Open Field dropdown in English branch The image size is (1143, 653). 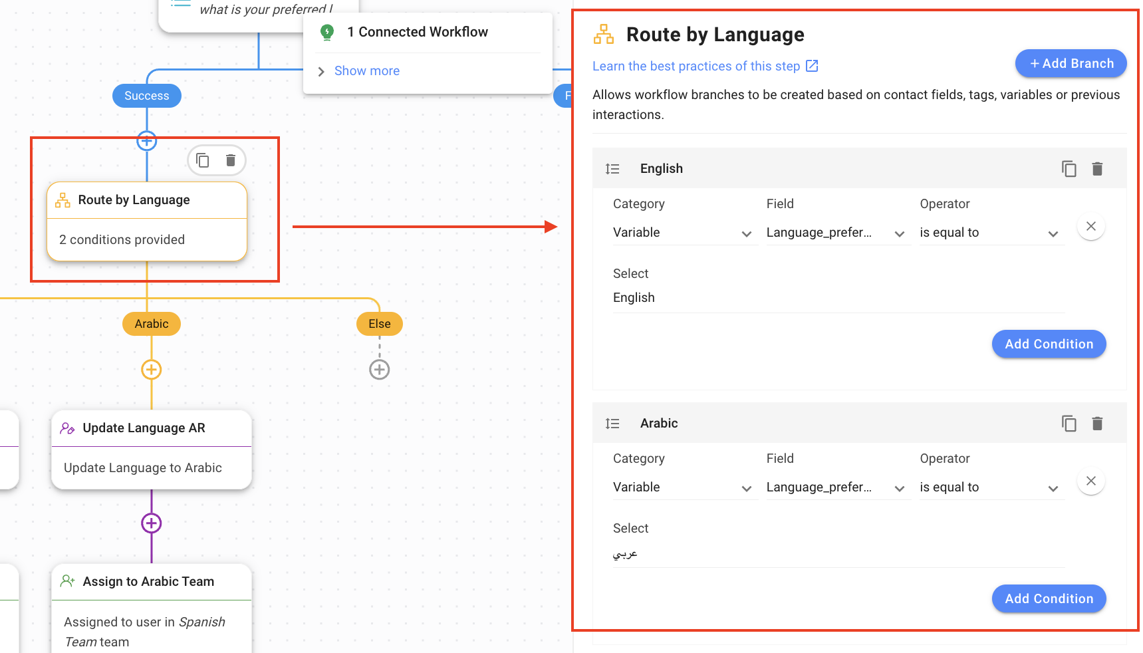[835, 233]
